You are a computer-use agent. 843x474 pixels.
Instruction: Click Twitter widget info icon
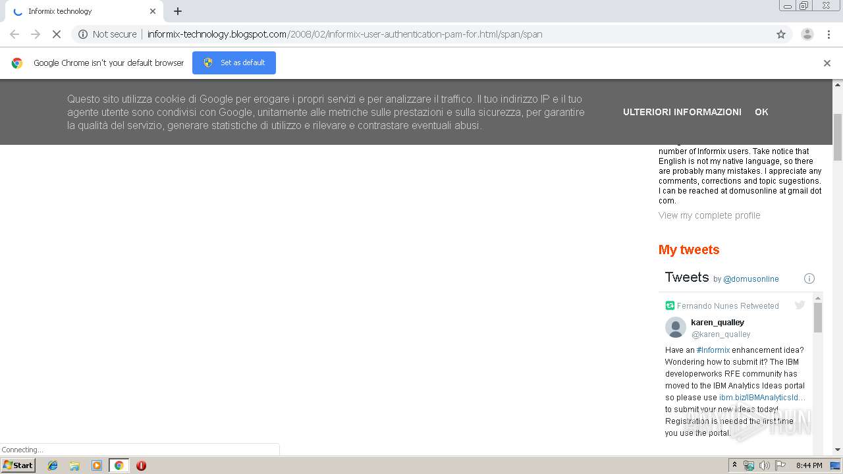tap(809, 278)
